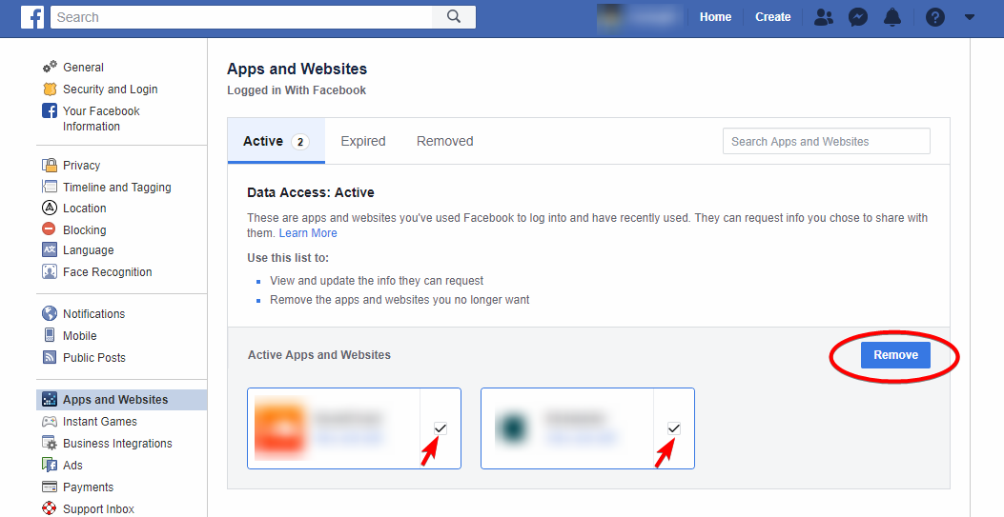Click the Public Posts feed icon

(x=50, y=357)
